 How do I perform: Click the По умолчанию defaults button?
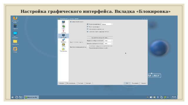[71, 83]
